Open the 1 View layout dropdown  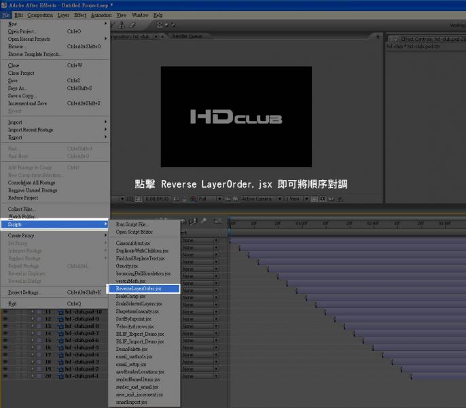295,199
